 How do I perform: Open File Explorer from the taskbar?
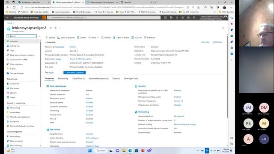[124, 151]
